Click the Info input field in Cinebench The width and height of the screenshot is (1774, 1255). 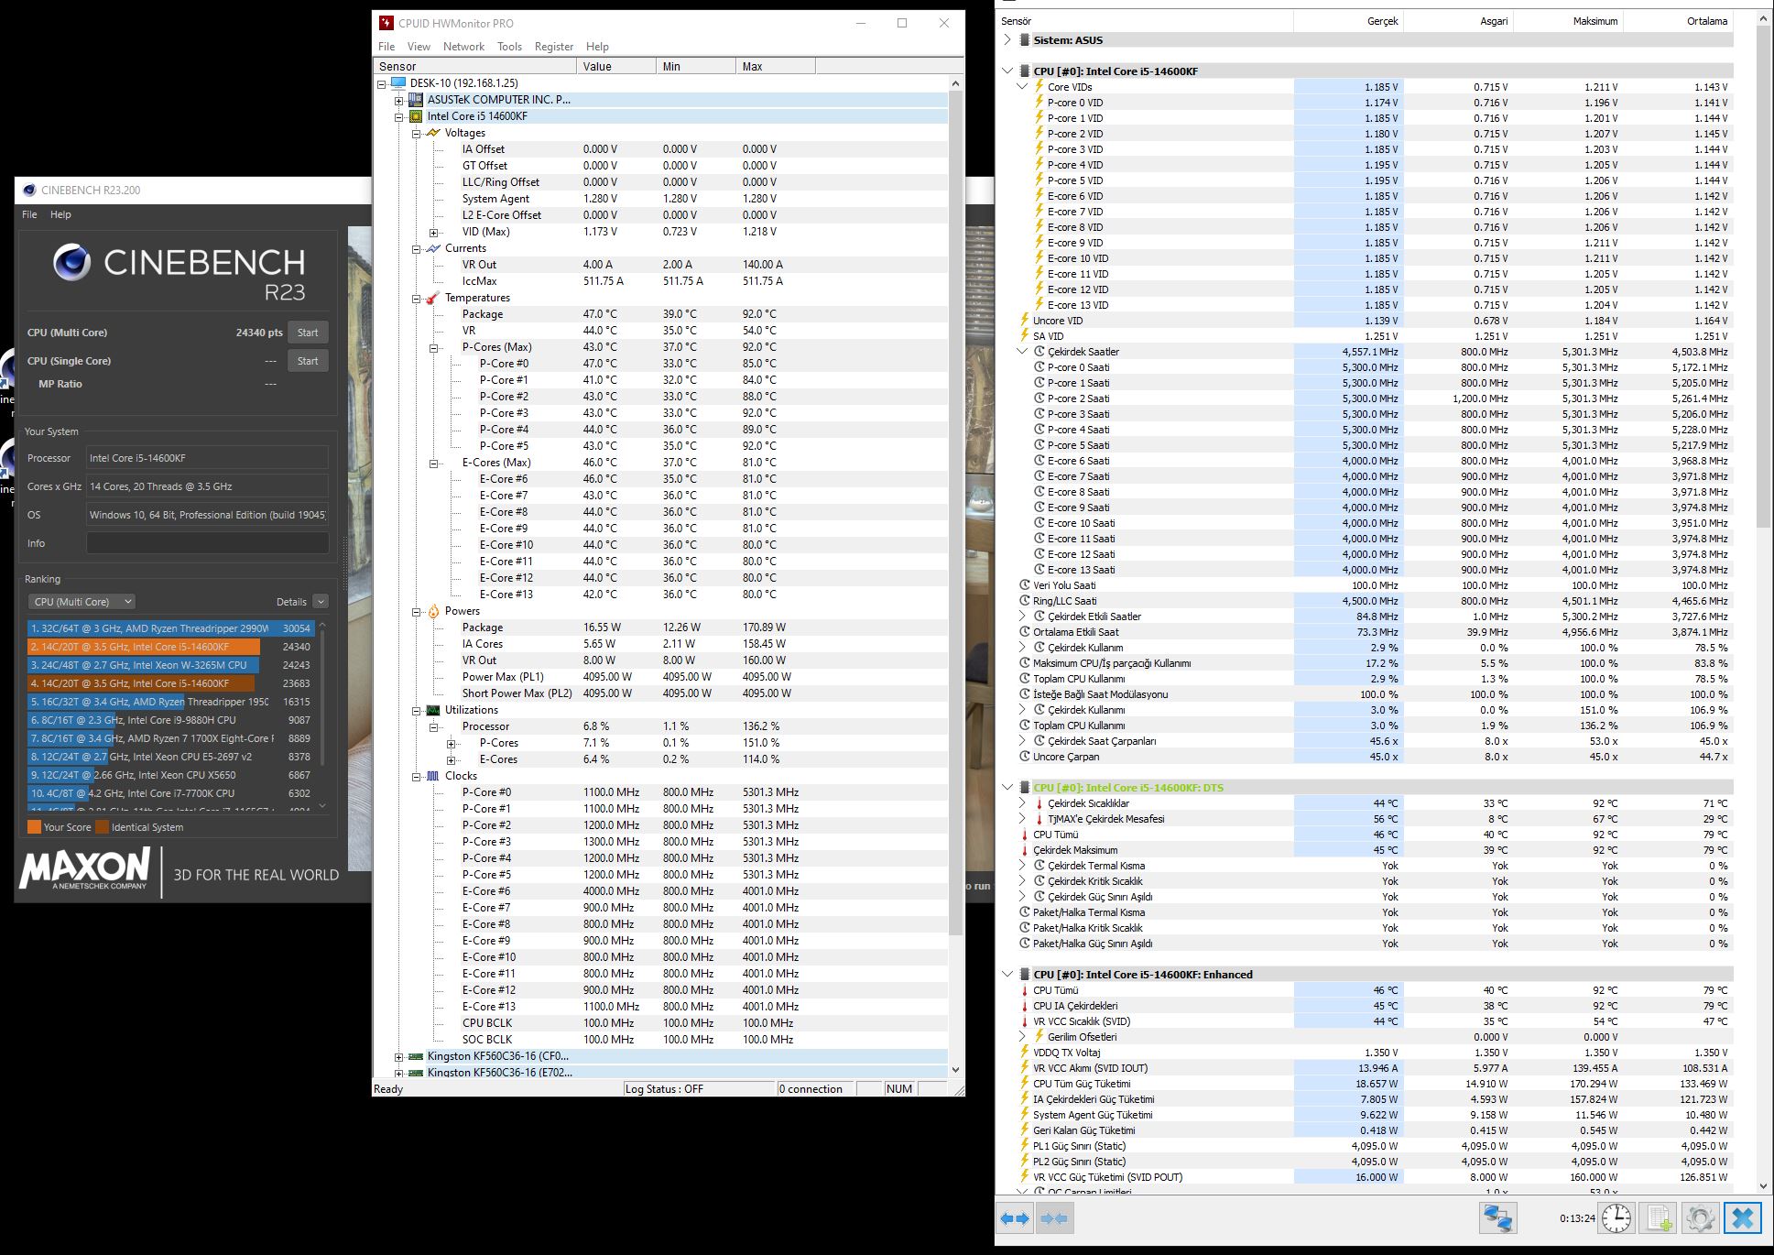pos(207,543)
